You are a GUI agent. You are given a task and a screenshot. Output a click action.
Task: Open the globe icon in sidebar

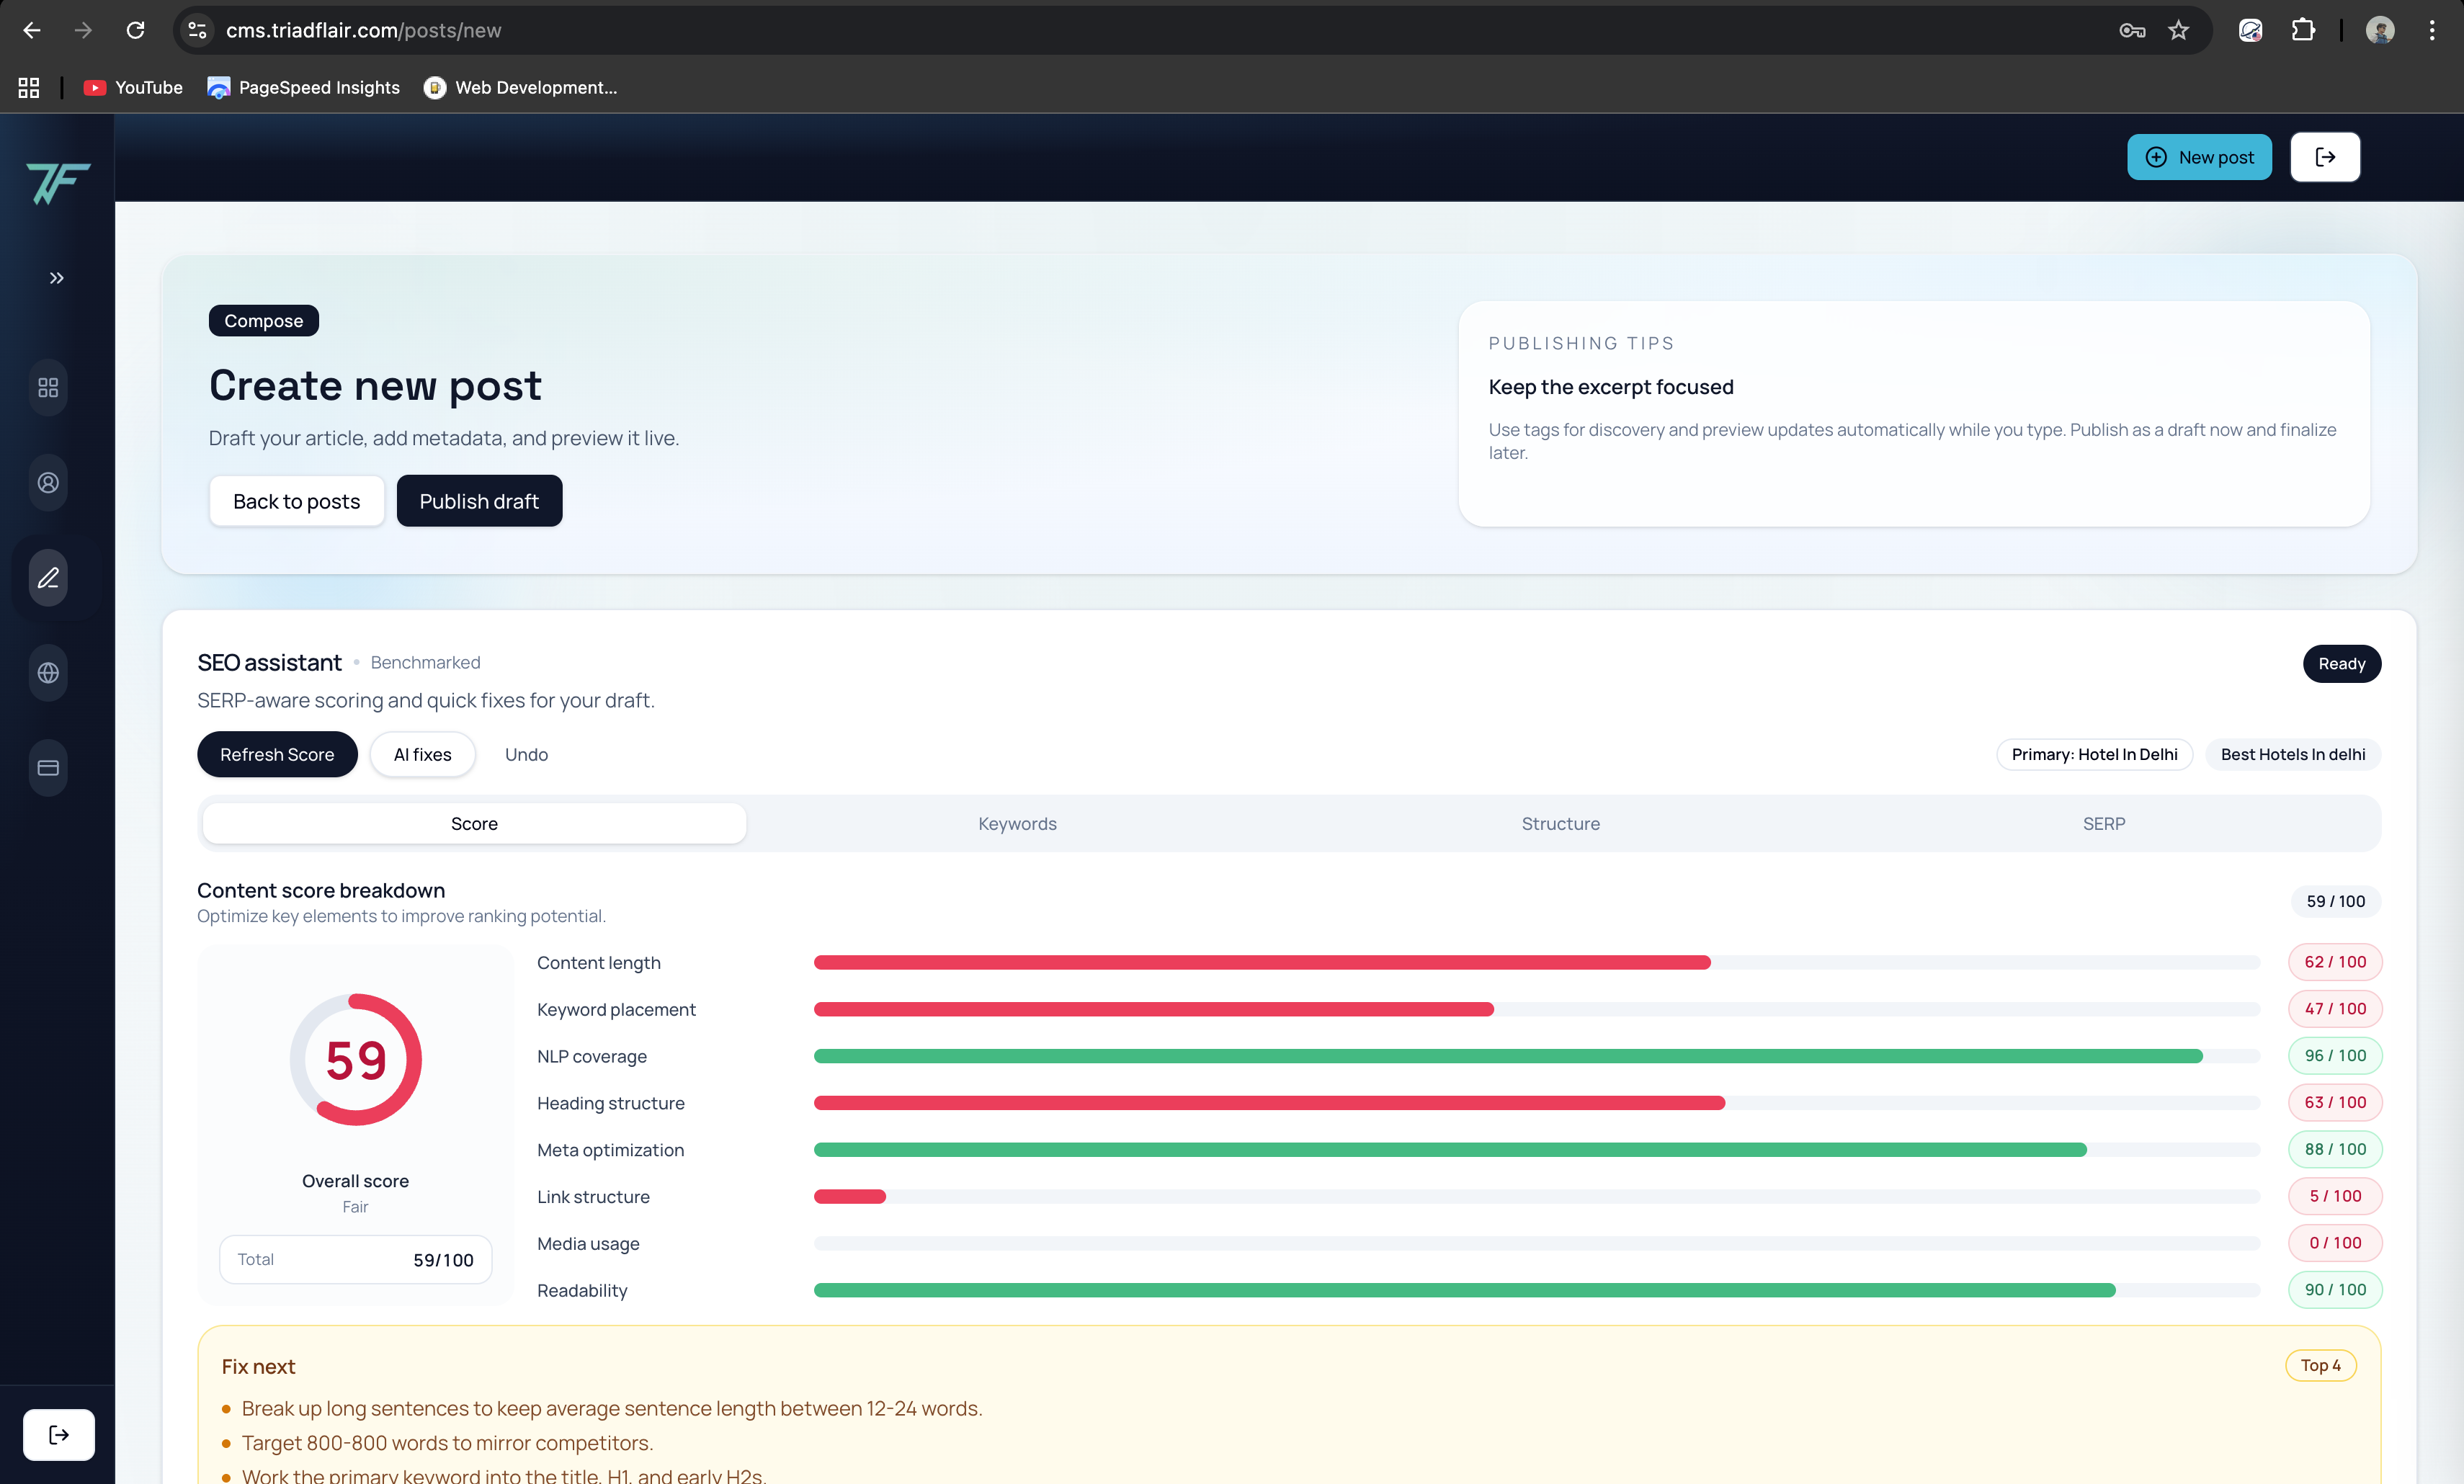click(x=47, y=672)
